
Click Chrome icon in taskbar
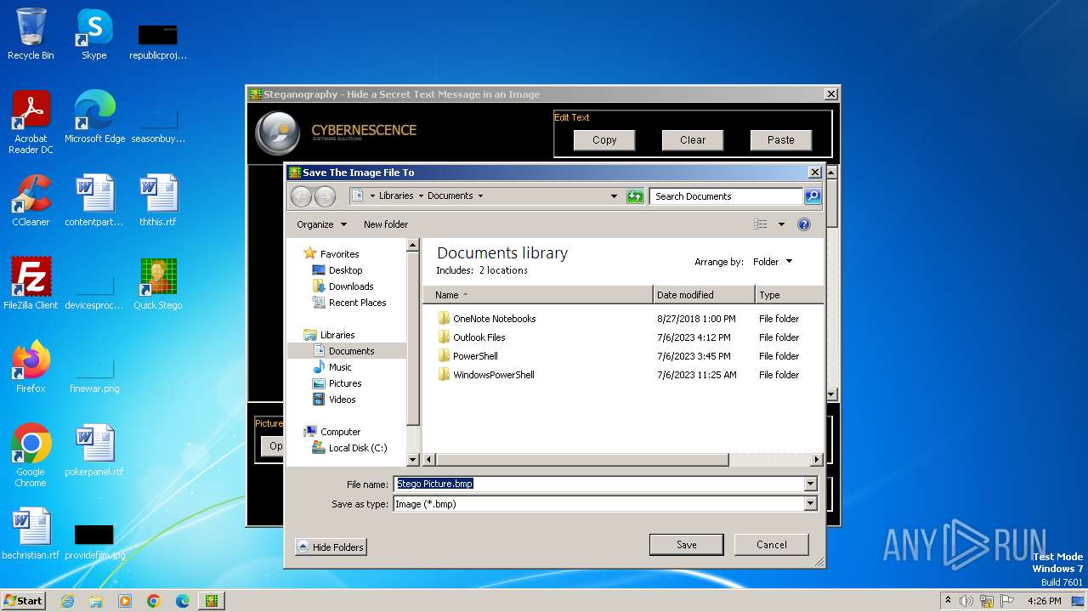[154, 601]
